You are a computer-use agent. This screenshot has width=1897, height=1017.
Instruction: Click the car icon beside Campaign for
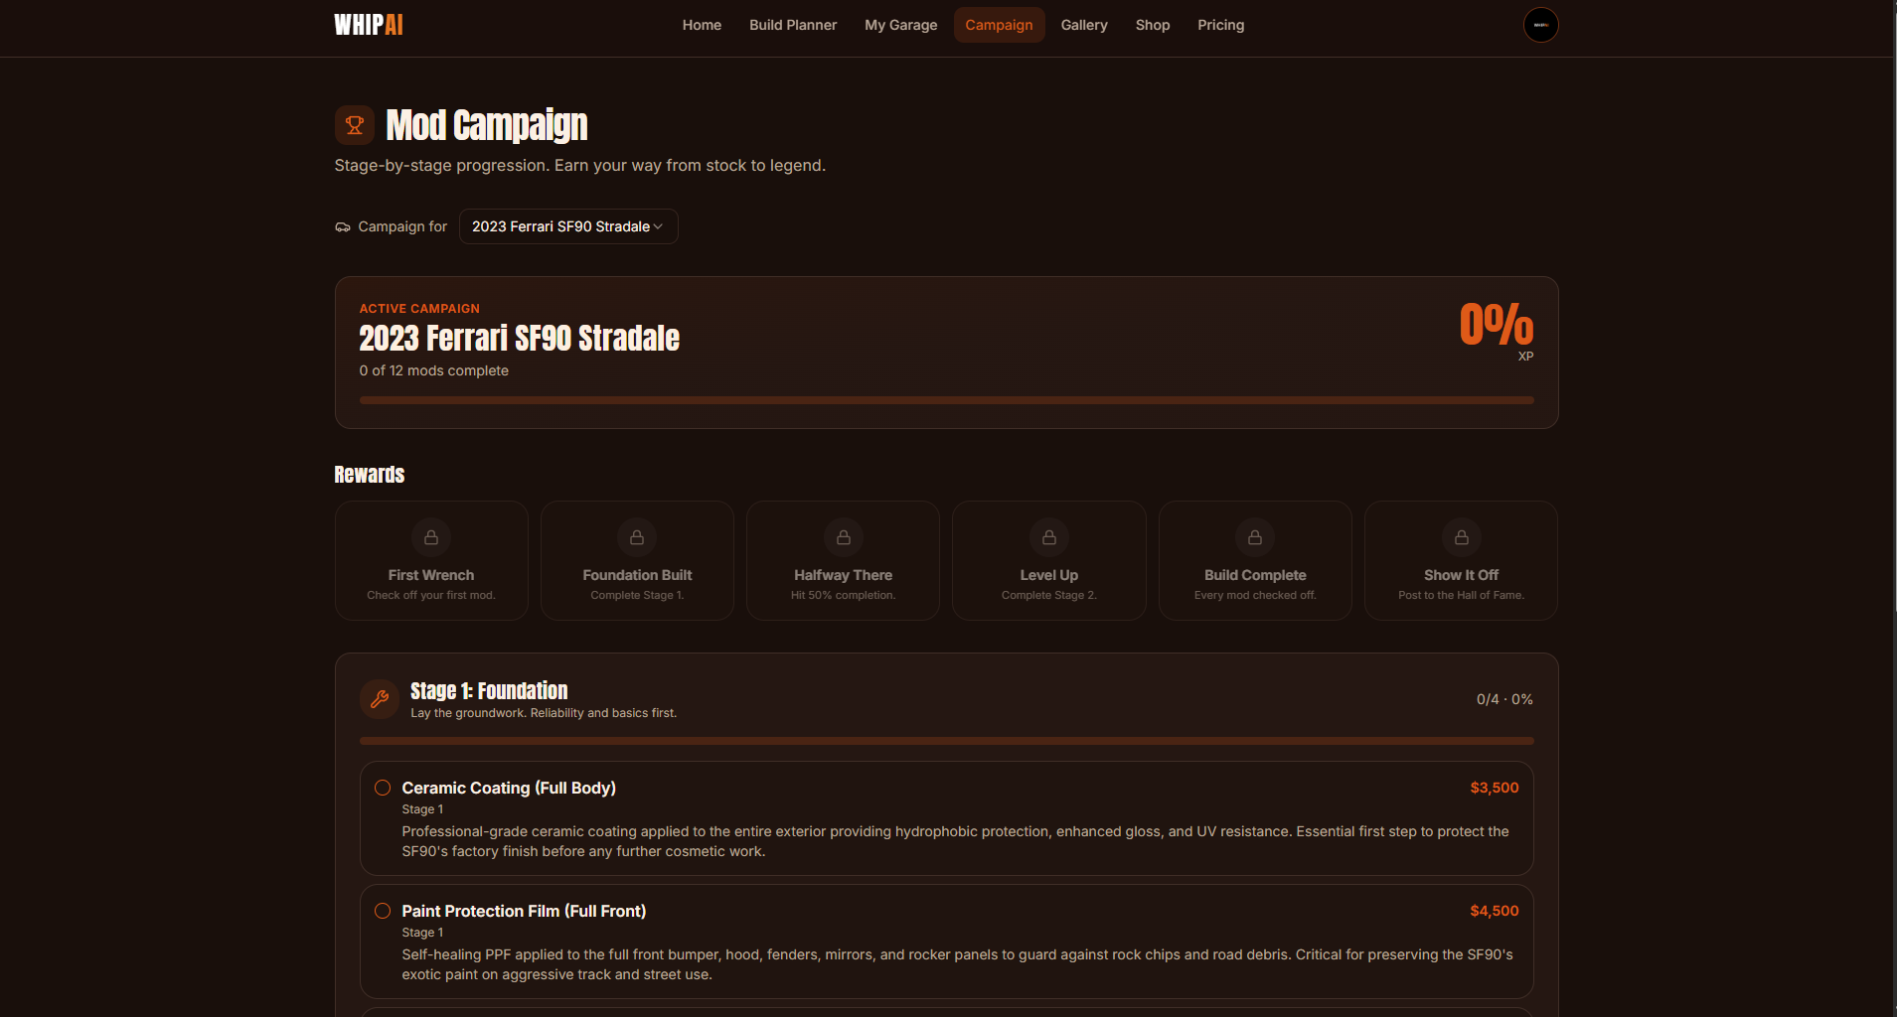tap(343, 227)
